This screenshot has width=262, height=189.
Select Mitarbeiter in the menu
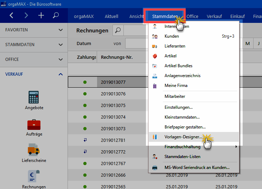click(194, 96)
